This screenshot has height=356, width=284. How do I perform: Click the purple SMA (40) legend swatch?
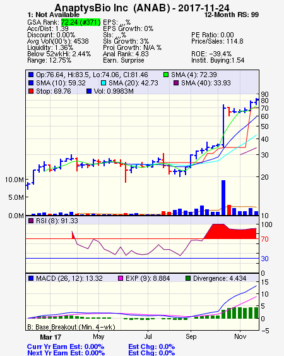176,83
